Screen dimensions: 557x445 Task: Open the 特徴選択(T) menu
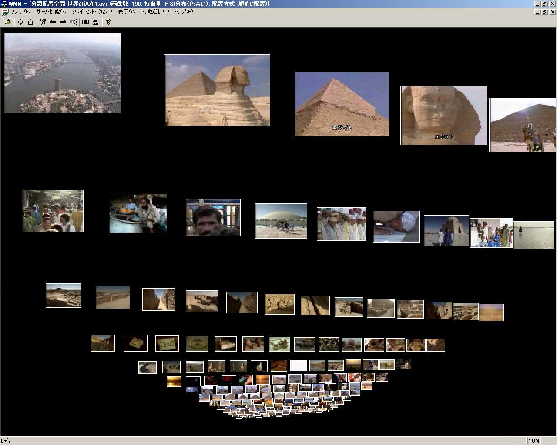coord(155,12)
